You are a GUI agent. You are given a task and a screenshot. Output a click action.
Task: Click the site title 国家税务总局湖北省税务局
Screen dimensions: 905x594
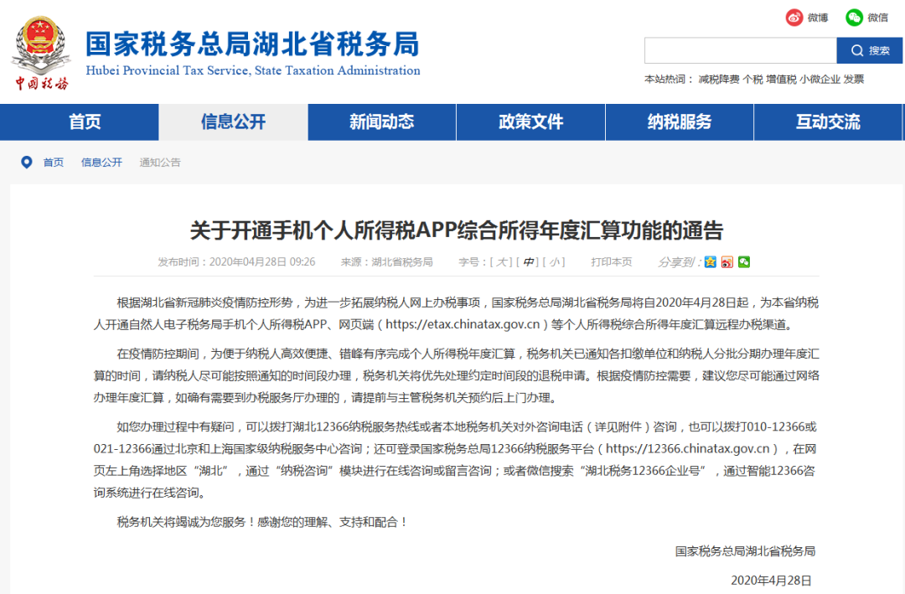[253, 44]
